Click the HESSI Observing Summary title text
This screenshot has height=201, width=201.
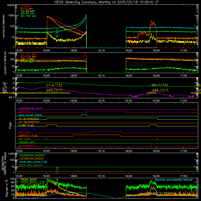pyautogui.click(x=107, y=2)
